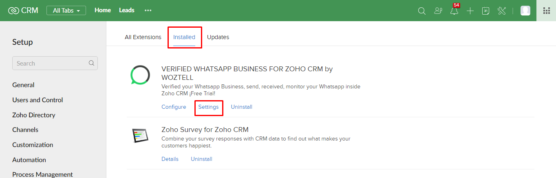The height and width of the screenshot is (178, 556).
Task: Click the Setup heading in sidebar
Action: [22, 42]
